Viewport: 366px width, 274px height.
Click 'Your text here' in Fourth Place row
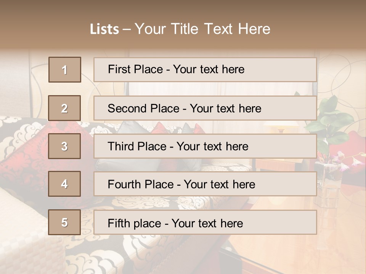220,184
